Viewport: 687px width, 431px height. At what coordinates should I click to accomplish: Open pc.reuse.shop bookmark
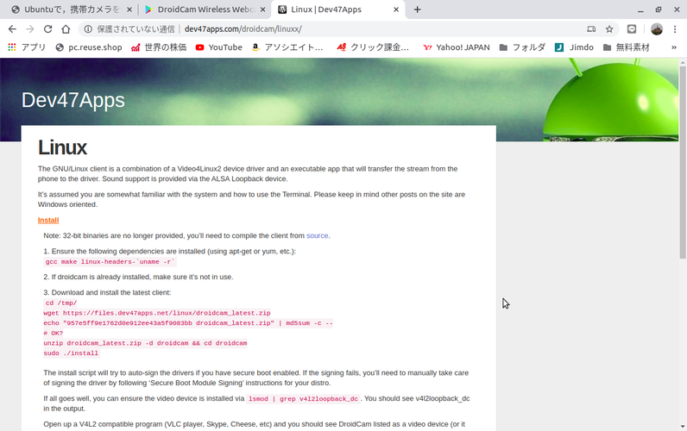pyautogui.click(x=89, y=47)
